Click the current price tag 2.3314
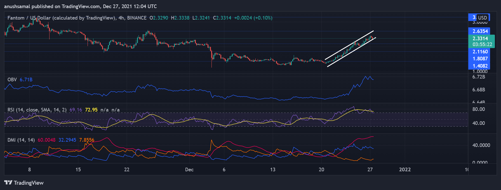Viewport: 501px width, 190px height. tap(480, 39)
